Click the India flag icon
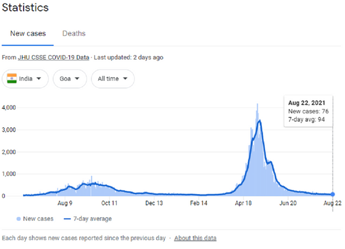Screen dimensions: 345x249 (x=12, y=79)
